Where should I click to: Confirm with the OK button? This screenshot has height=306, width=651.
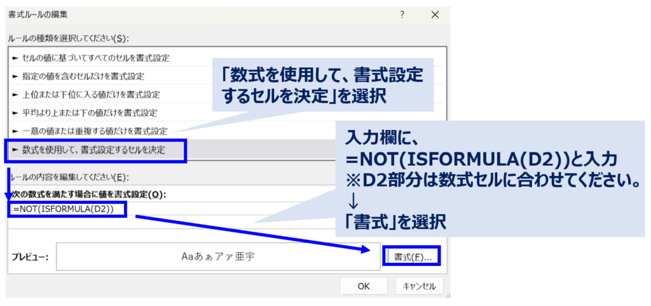pyautogui.click(x=363, y=286)
